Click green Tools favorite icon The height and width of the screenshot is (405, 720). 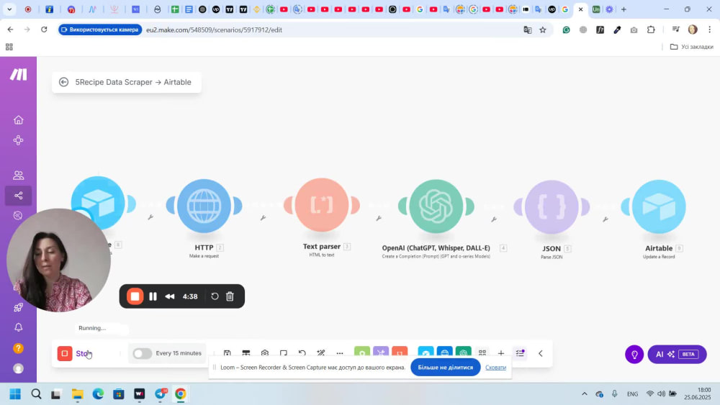coord(362,352)
